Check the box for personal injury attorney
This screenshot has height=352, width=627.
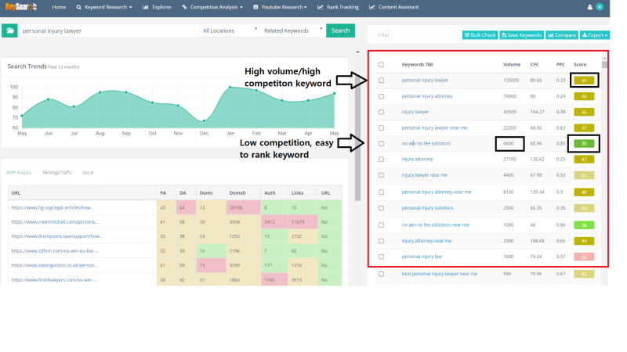click(x=381, y=96)
